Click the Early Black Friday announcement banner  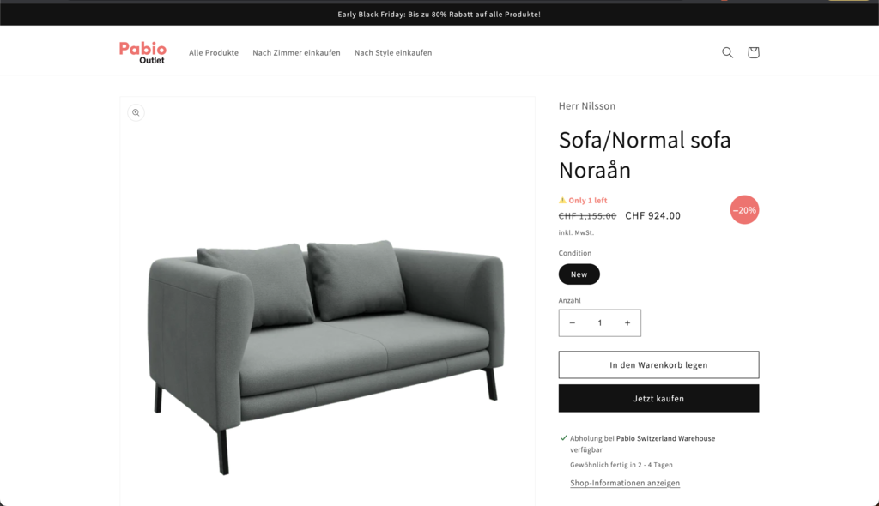pyautogui.click(x=439, y=15)
